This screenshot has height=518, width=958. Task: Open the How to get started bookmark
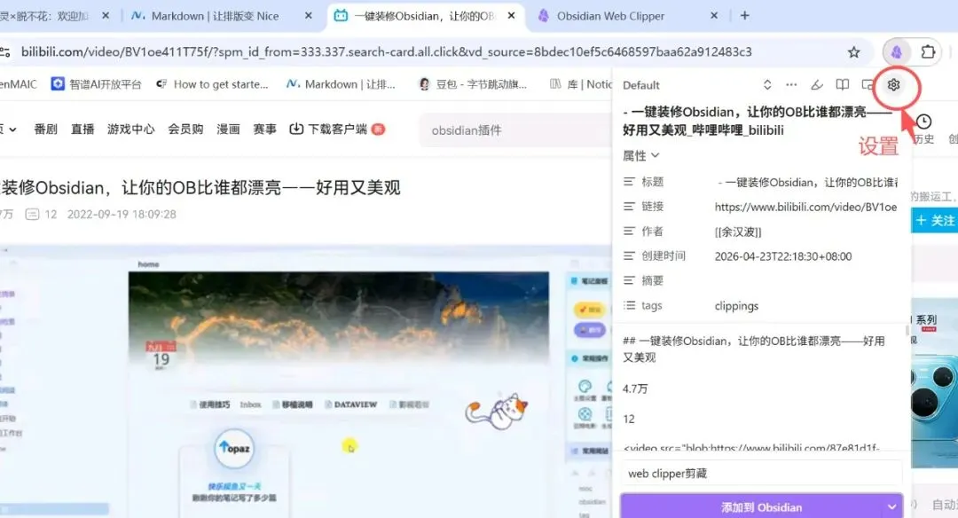point(212,84)
